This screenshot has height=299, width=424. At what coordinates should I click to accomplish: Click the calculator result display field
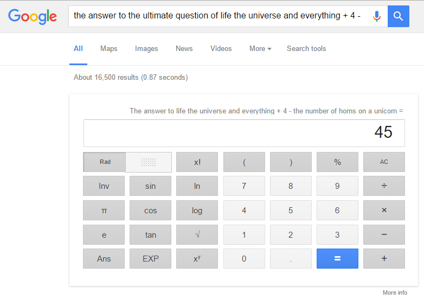[x=244, y=133]
